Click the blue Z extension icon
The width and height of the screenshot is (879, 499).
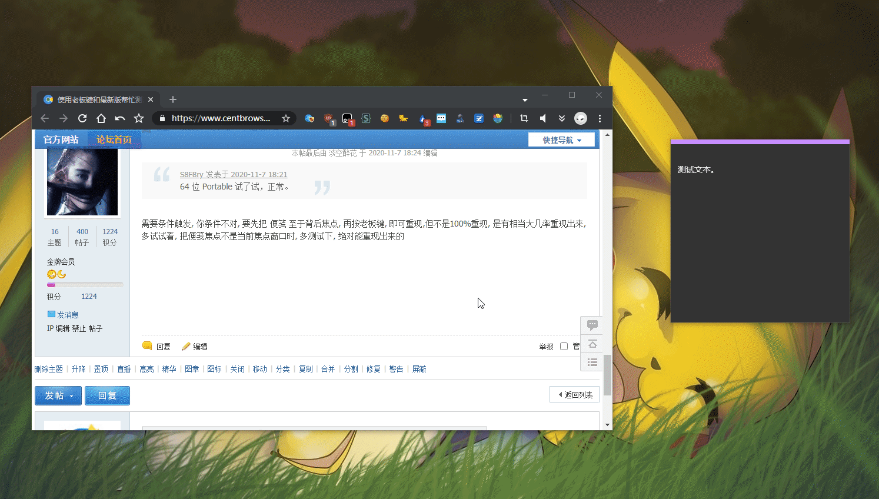[x=479, y=118]
